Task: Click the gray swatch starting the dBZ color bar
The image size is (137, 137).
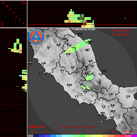Action: point(30,136)
